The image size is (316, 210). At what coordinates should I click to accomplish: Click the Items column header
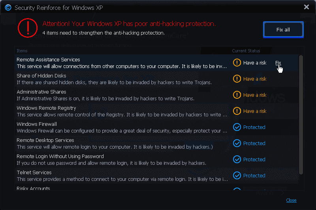click(22, 51)
